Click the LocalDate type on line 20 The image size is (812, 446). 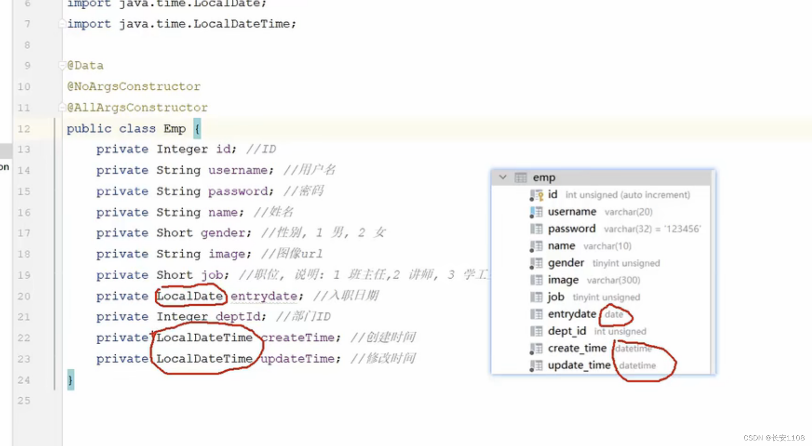190,296
